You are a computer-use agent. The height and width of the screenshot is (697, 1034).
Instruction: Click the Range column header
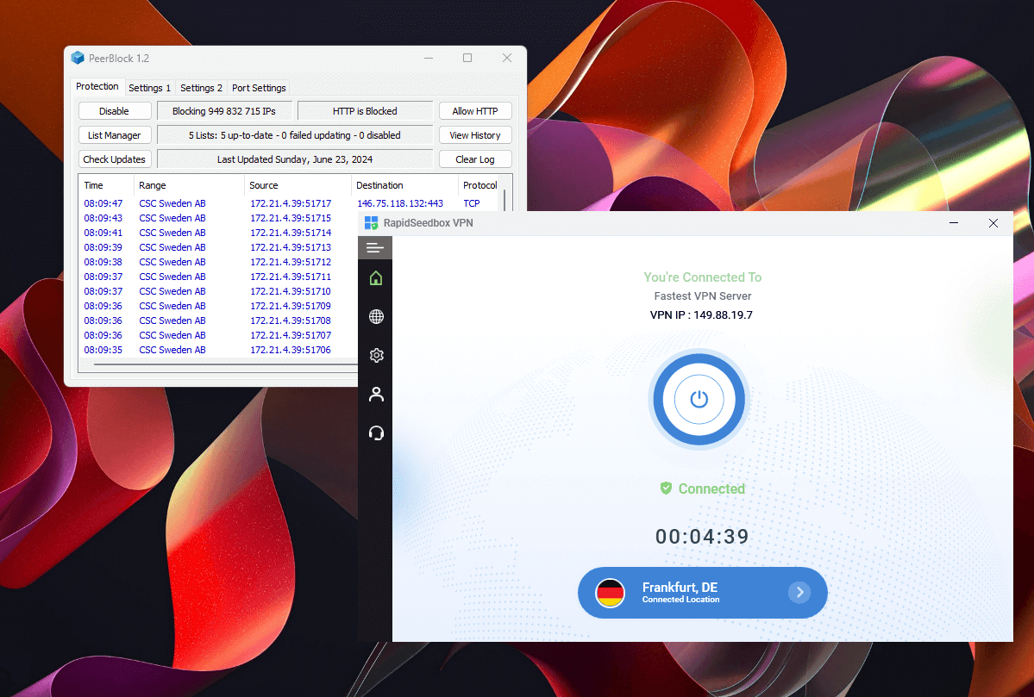[189, 185]
